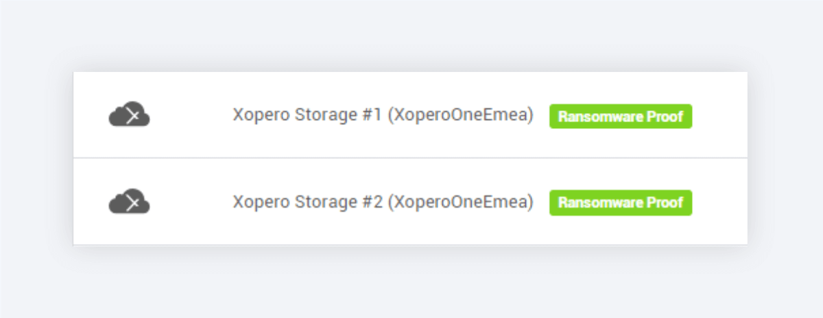
Task: Click the cloud icon for Xopero Storage #2
Action: [129, 201]
